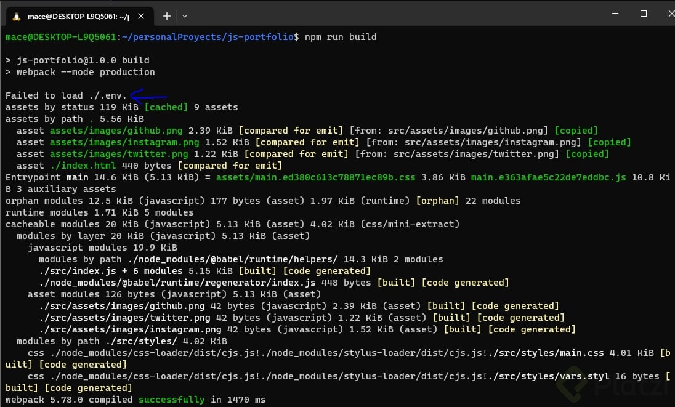Click the blue hand-drawn arrow annotation
This screenshot has width=675, height=407.
point(149,96)
